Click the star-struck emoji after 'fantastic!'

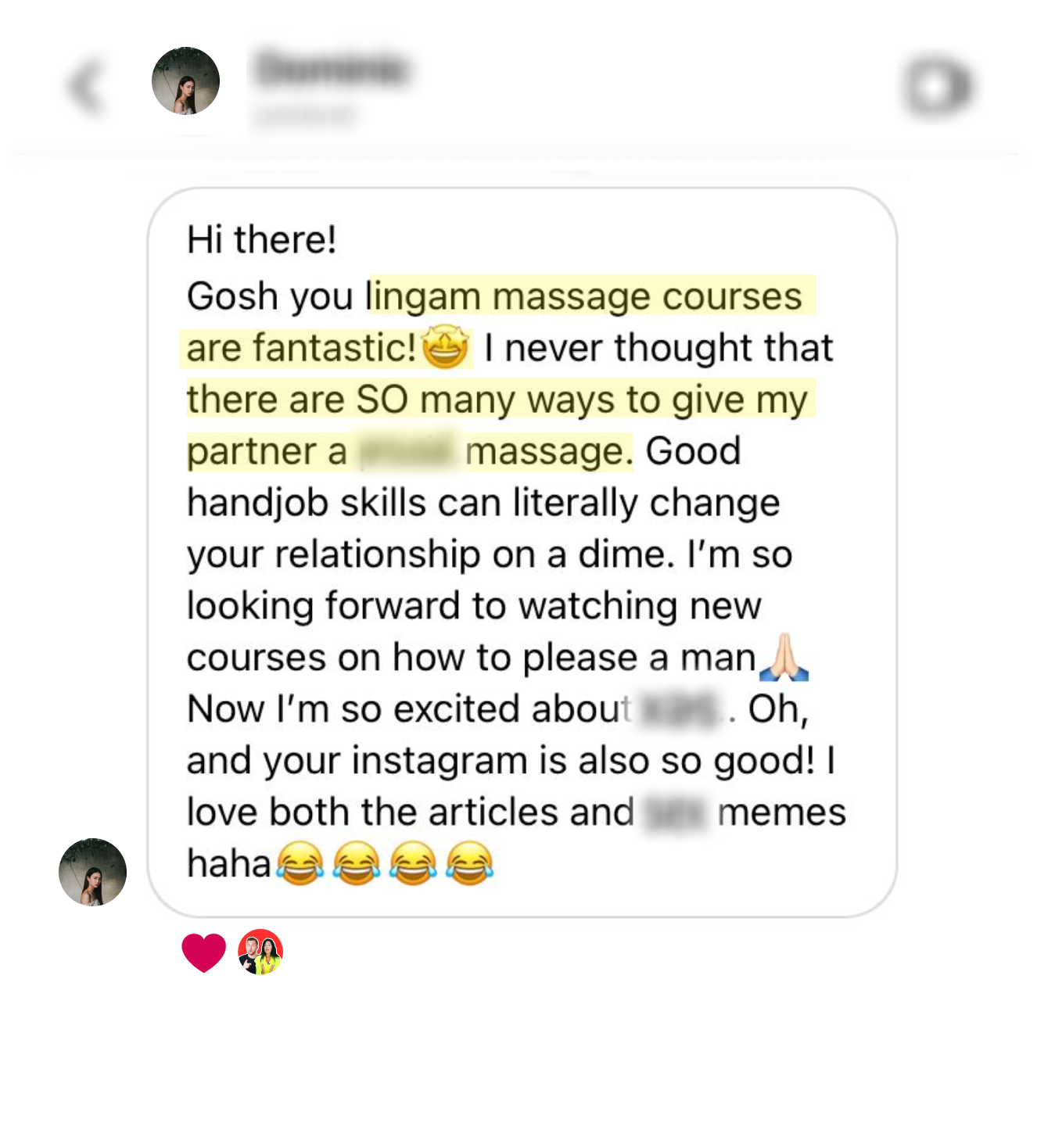[x=445, y=348]
